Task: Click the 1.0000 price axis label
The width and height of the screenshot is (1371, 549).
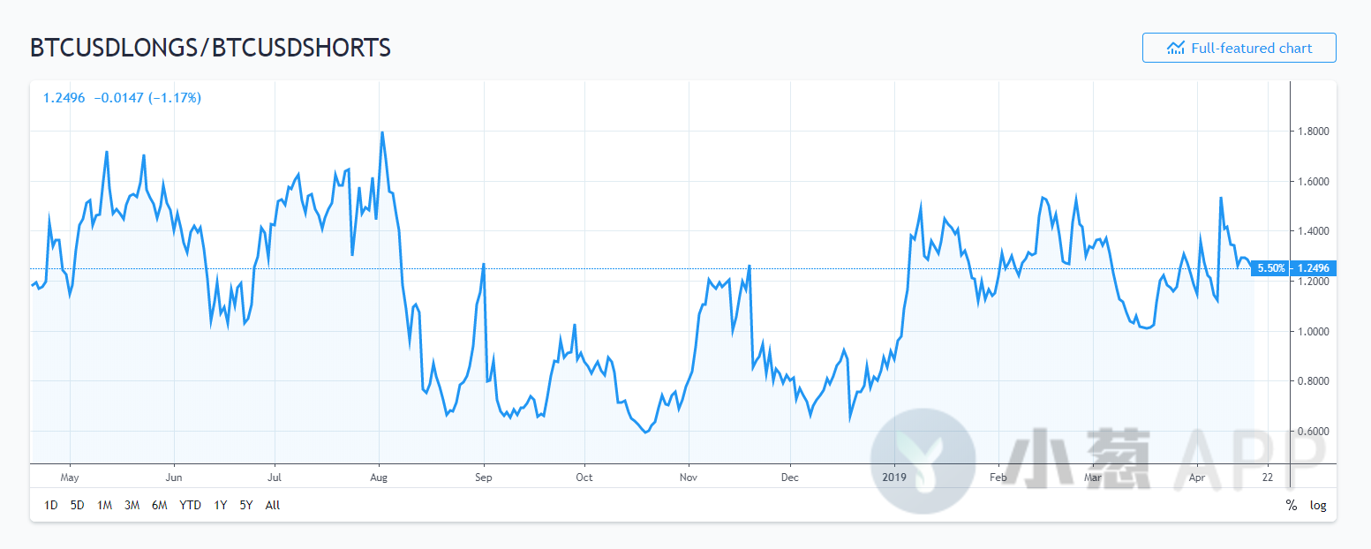Action: coord(1313,332)
